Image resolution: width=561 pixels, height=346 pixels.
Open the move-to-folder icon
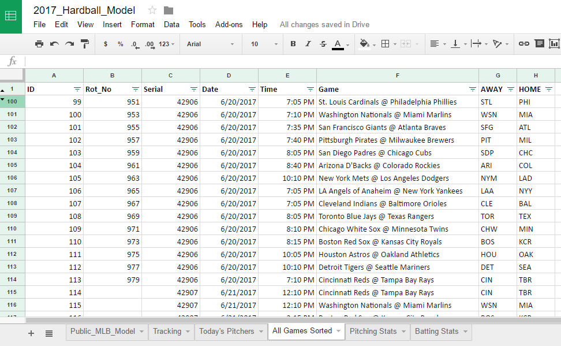[169, 11]
